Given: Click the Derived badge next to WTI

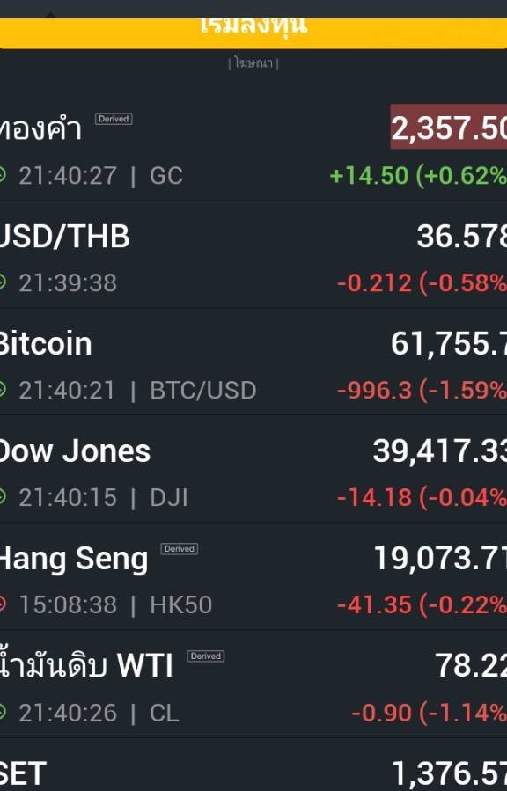Looking at the screenshot, I should pos(206,656).
